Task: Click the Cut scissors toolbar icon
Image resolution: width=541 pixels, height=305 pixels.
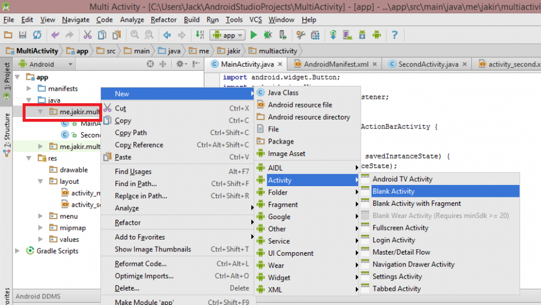Action: (x=87, y=35)
